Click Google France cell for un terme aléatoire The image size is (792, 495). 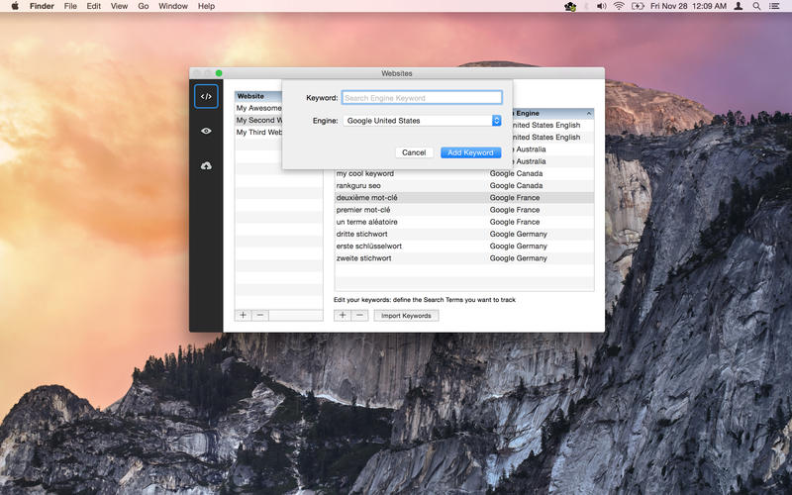tap(515, 222)
